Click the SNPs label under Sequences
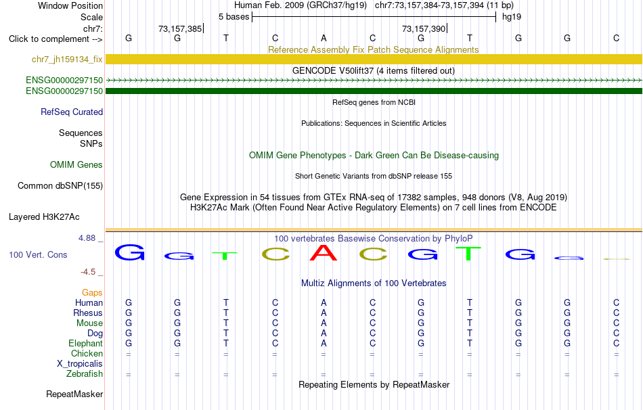The height and width of the screenshot is (410, 643). [x=91, y=144]
